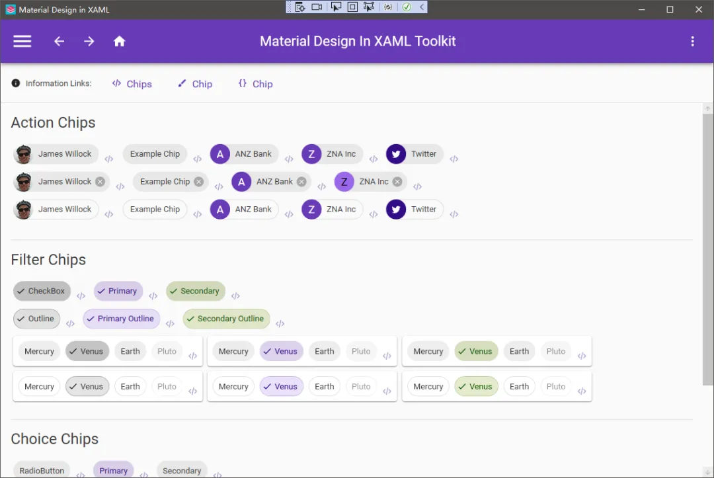The width and height of the screenshot is (714, 478).
Task: Click the outlined Twitter chip in third row
Action: [415, 210]
